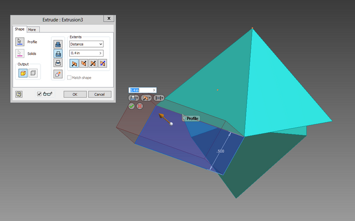The image size is (355, 221).
Task: Open the dialog distance value flyout arrow
Action: (100, 53)
